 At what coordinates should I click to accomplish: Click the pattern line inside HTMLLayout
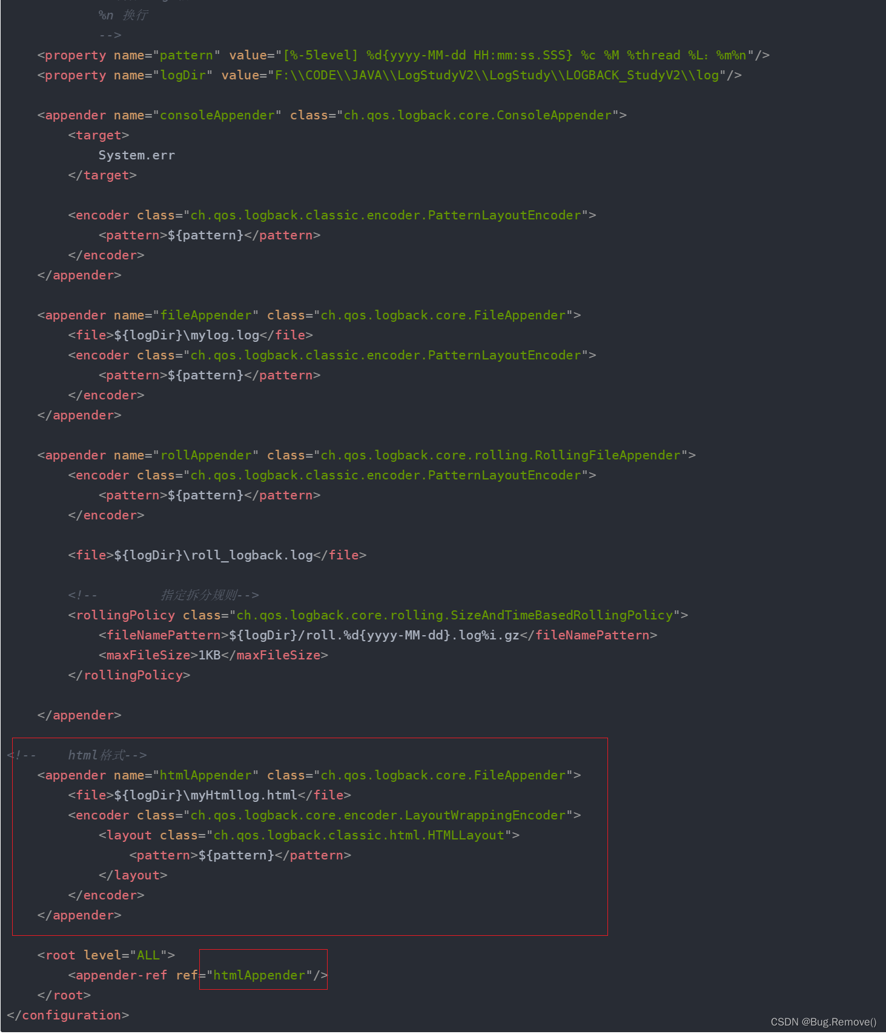[240, 855]
